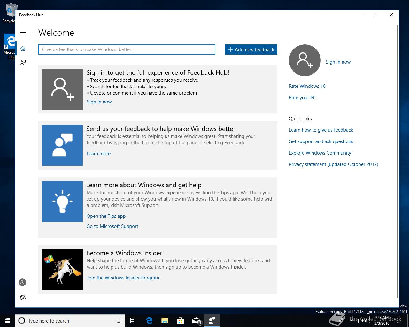The width and height of the screenshot is (409, 327).
Task: Open Rate your PC link
Action: (x=302, y=98)
